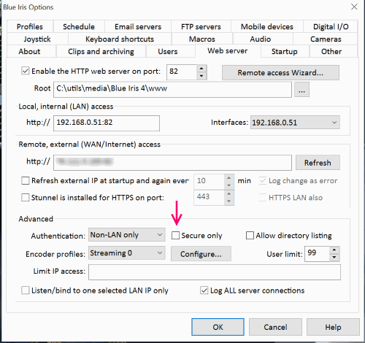The image size is (365, 343).
Task: Go to FTP servers tab
Action: tap(201, 26)
